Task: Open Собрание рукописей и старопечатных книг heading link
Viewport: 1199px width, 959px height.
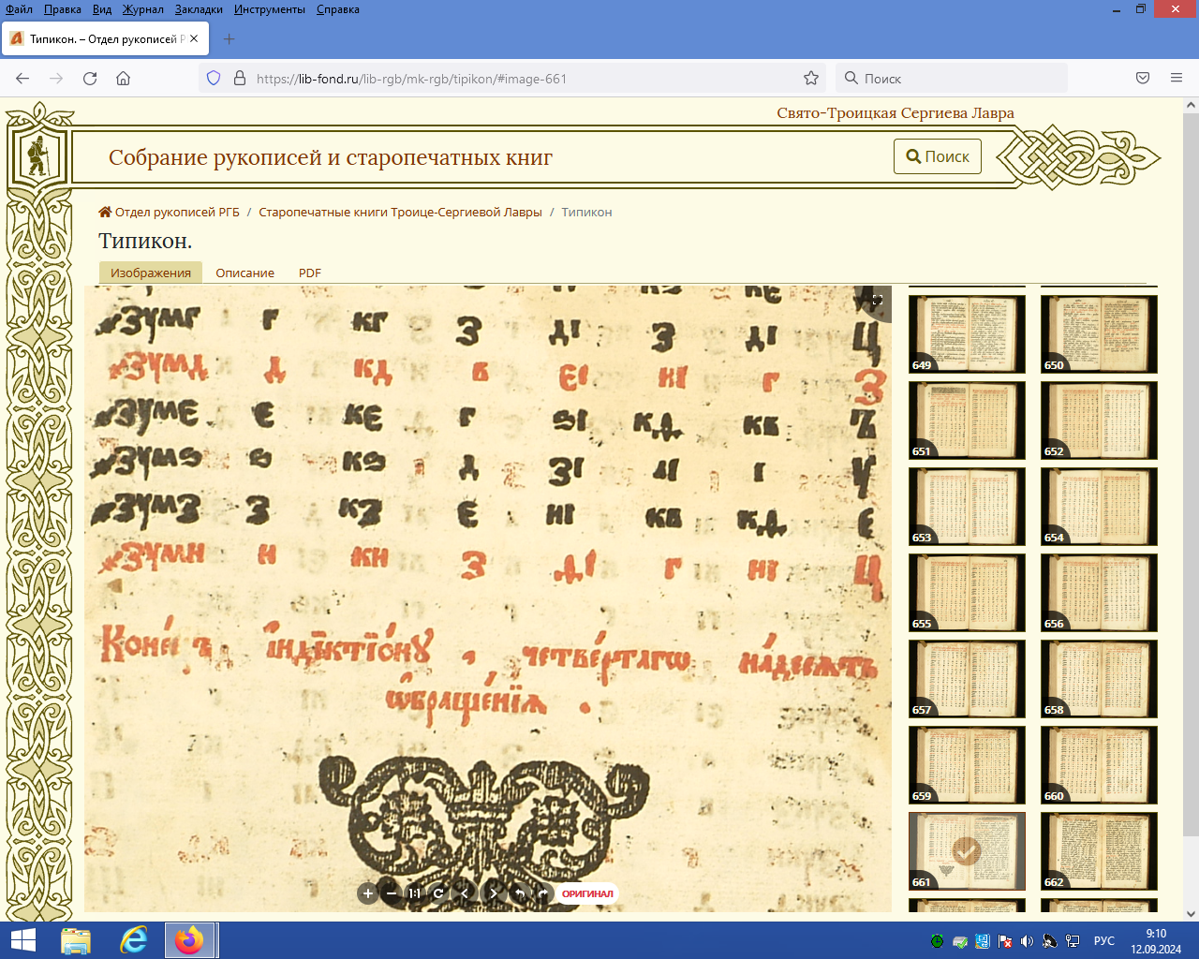Action: click(x=331, y=157)
